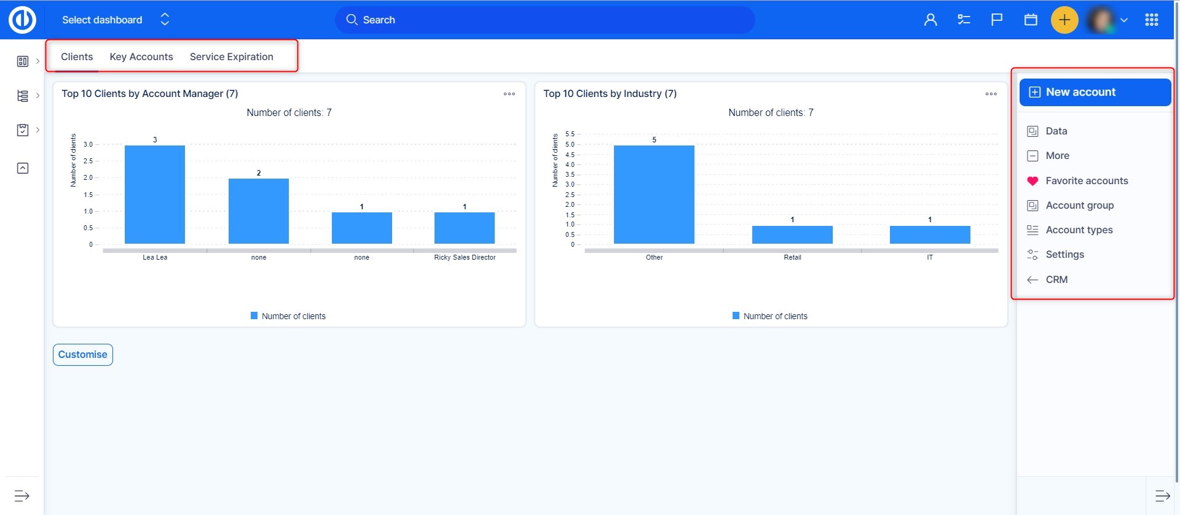Open the user profile icon in top bar
This screenshot has height=515, width=1180.
click(x=930, y=20)
